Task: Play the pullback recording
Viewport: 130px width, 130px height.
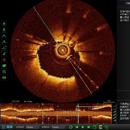Action: (83, 127)
